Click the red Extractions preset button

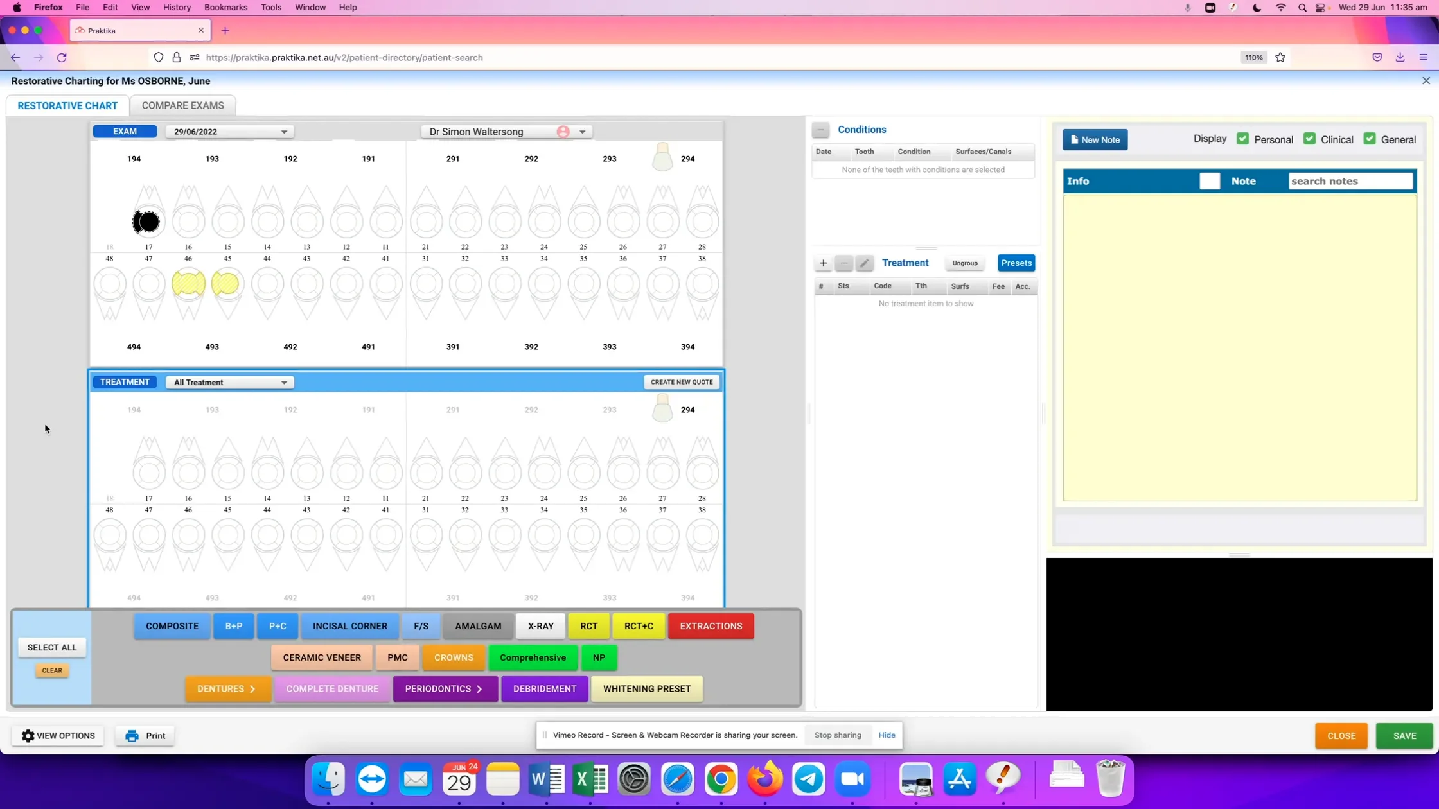click(x=711, y=626)
